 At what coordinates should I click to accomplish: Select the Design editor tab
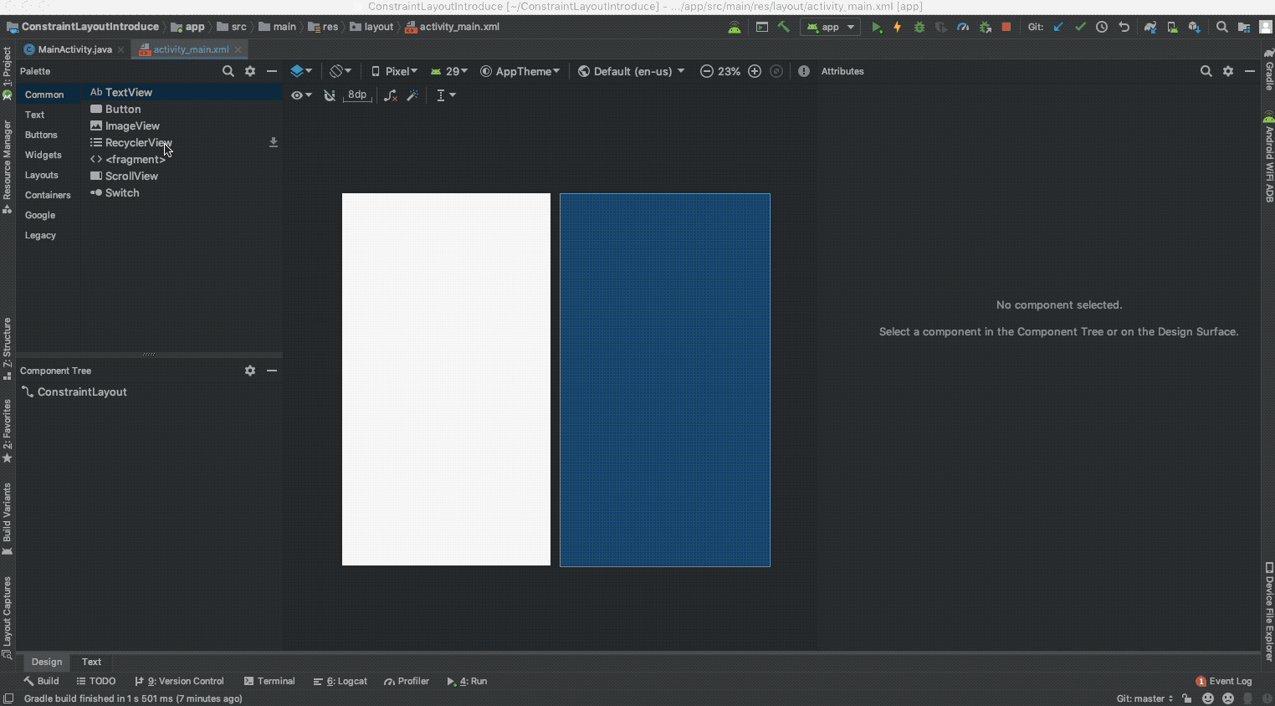point(47,662)
